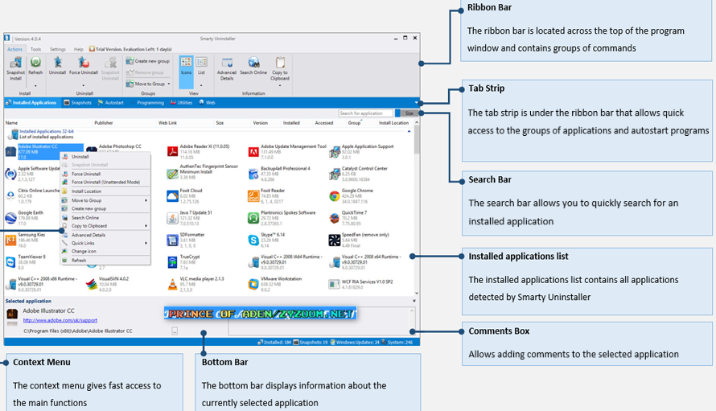Image resolution: width=716 pixels, height=411 pixels.
Task: Open the Copy to Clipboard dropdown arrow
Action: 280,85
